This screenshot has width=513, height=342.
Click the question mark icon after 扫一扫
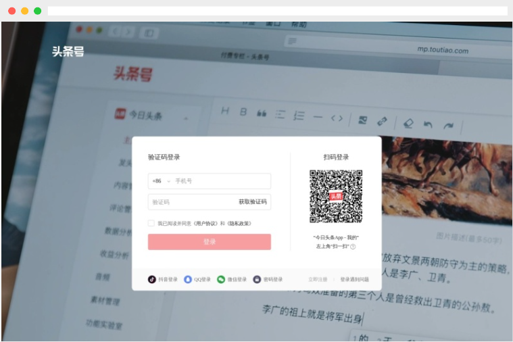[x=353, y=247]
